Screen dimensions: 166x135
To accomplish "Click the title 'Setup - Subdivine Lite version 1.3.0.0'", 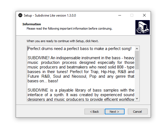I will point(50,15).
